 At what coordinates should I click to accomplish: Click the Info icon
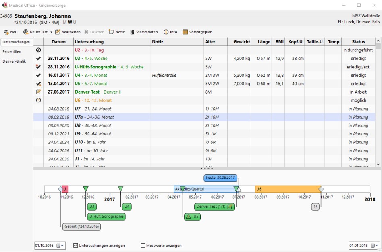point(166,32)
